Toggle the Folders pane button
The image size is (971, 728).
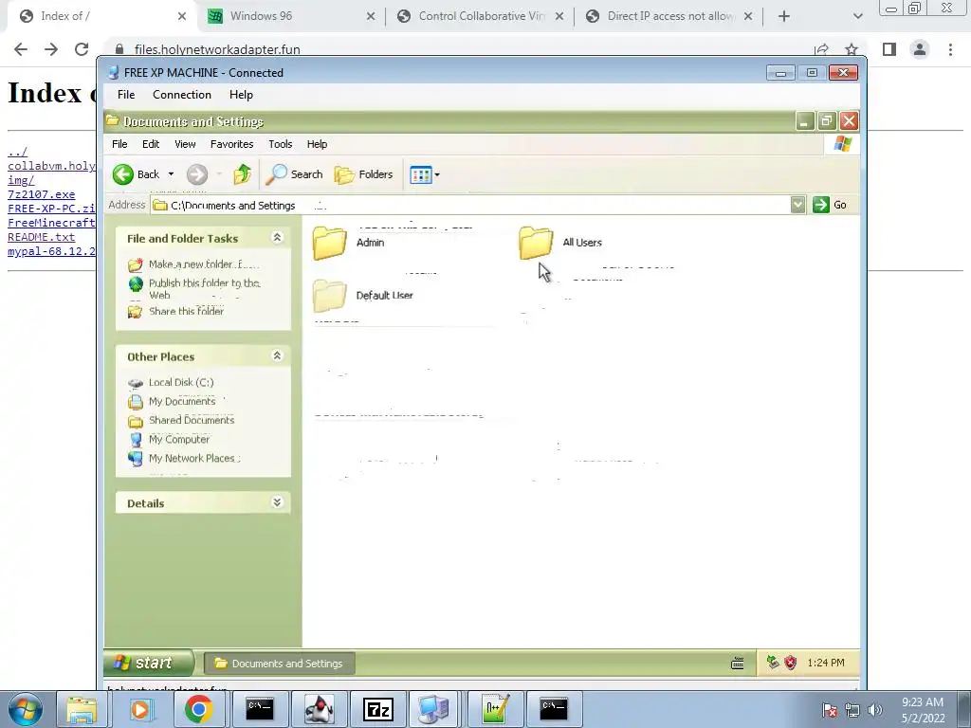[363, 174]
